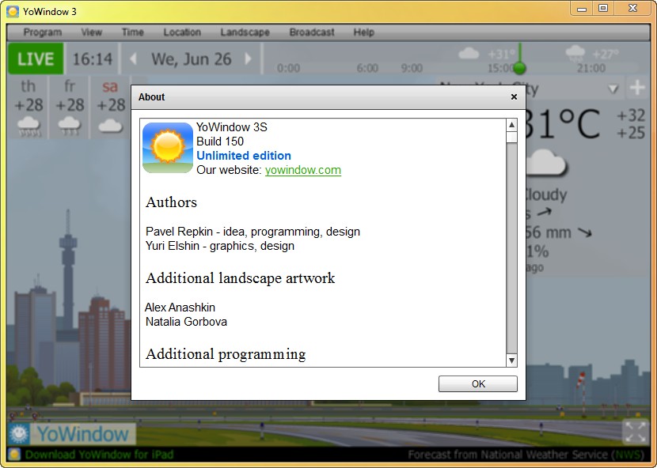Open the Program menu
Screen dimensions: 657x468
42,32
